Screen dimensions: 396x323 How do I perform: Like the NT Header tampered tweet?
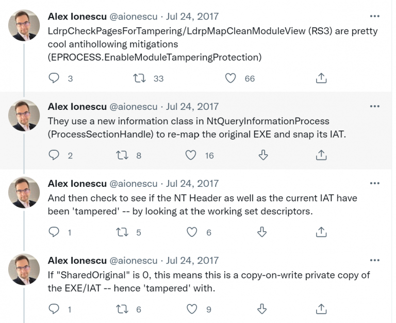[192, 232]
